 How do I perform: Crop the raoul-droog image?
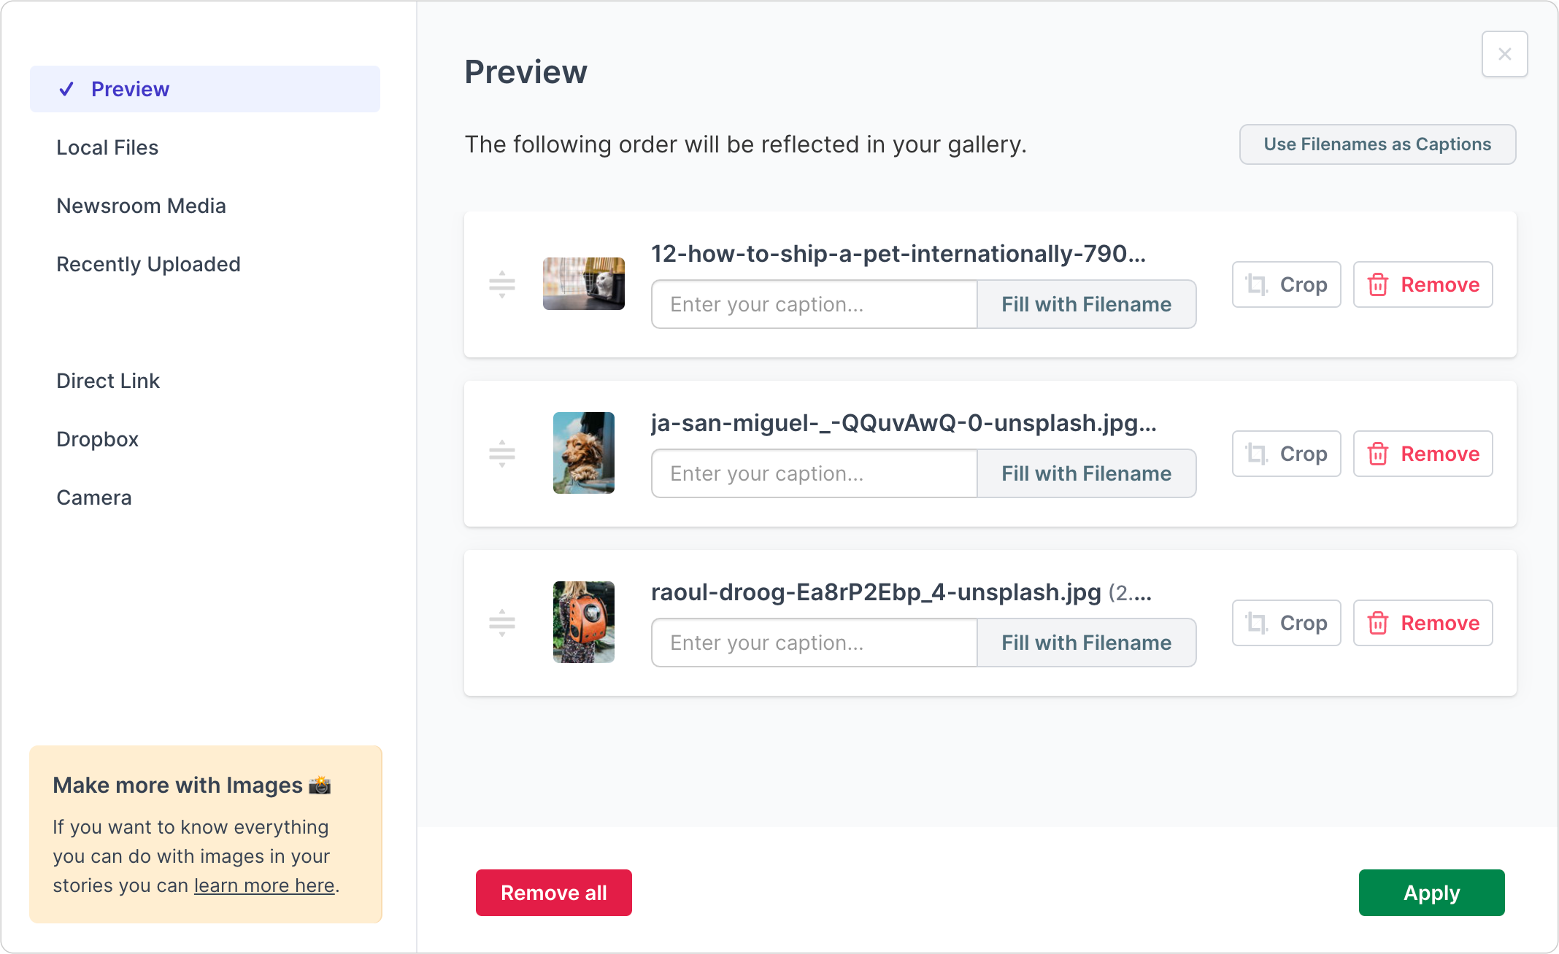(1286, 623)
